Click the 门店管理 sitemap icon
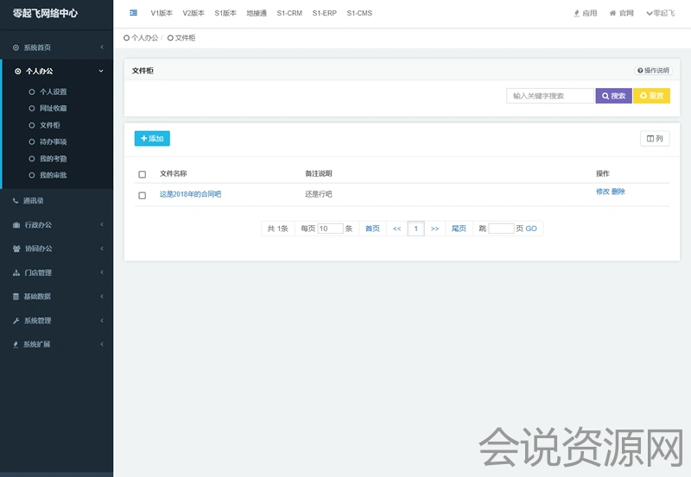 16,273
